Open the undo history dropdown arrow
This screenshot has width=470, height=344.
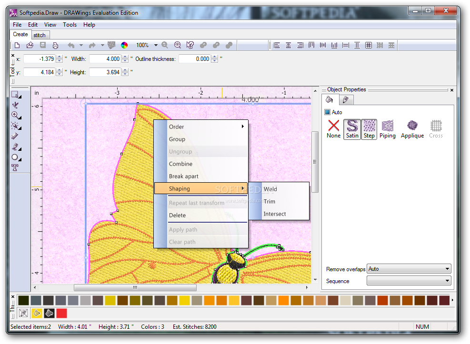click(81, 45)
